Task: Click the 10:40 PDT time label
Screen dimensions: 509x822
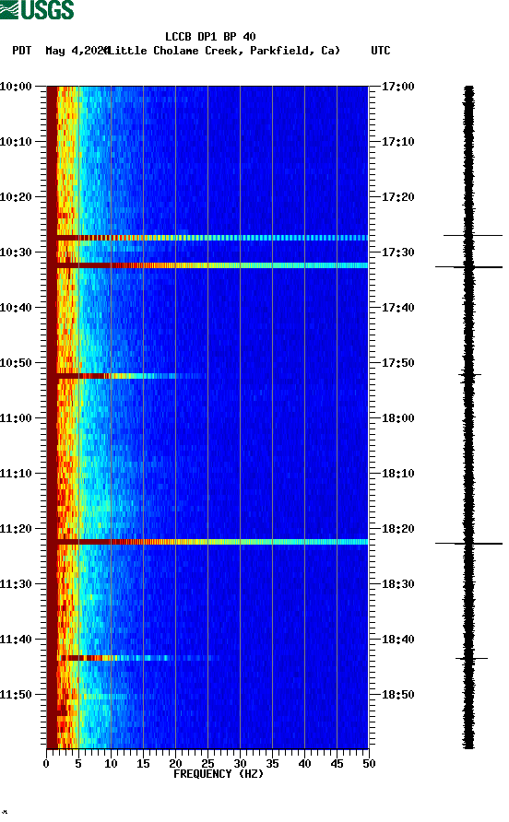Action: pyautogui.click(x=16, y=308)
